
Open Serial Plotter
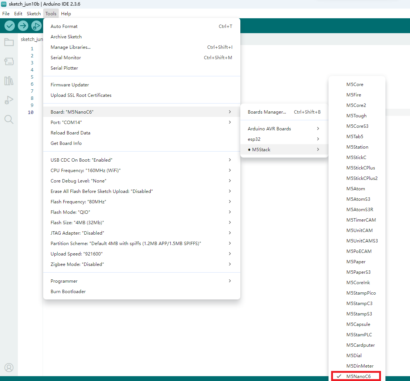(x=141, y=68)
